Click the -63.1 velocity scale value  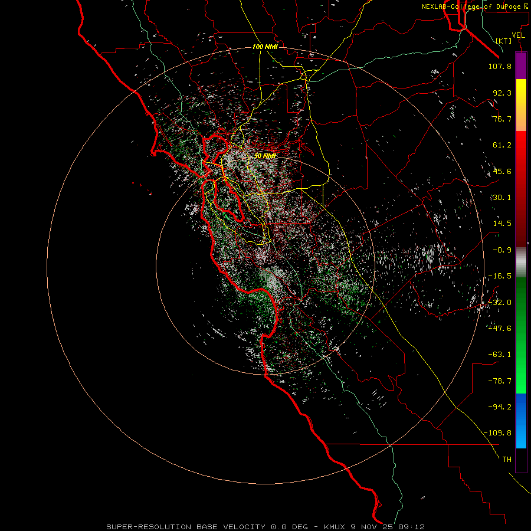coord(500,355)
